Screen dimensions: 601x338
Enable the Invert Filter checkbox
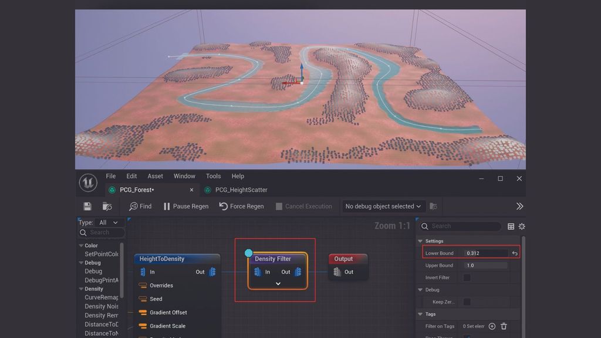click(x=467, y=278)
